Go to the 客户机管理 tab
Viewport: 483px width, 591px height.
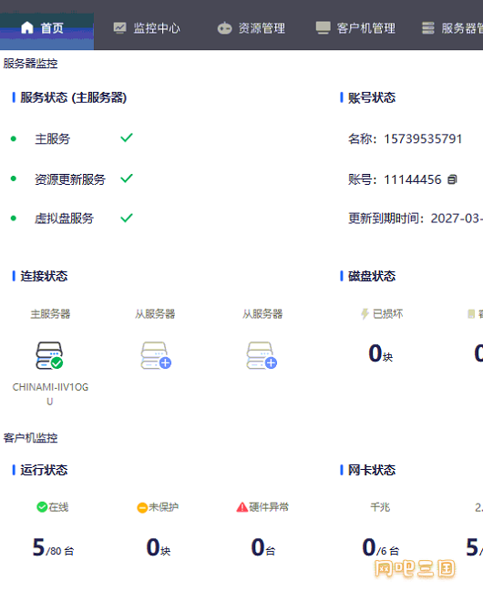(x=355, y=28)
